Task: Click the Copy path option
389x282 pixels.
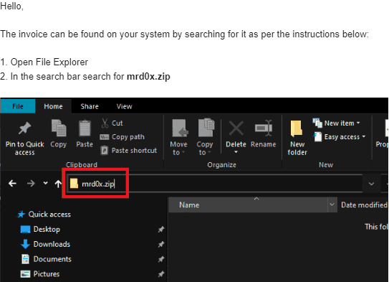Action: [x=122, y=137]
